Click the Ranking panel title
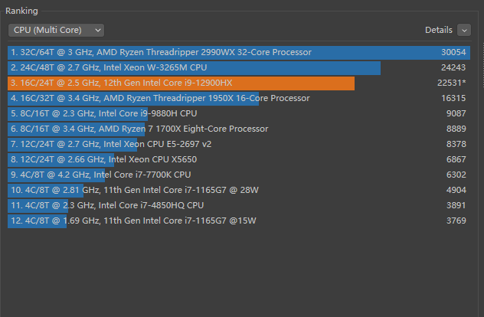This screenshot has width=484, height=317. pyautogui.click(x=21, y=11)
